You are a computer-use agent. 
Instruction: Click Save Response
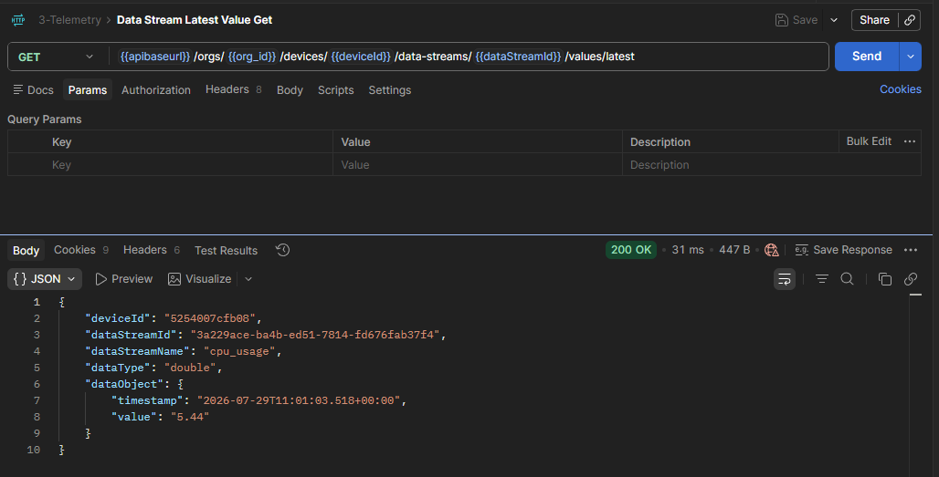click(843, 250)
